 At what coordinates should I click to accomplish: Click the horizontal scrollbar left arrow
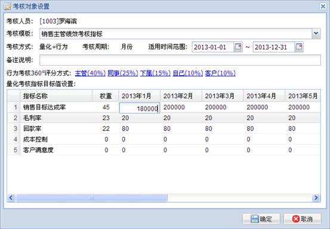[x=11, y=197]
